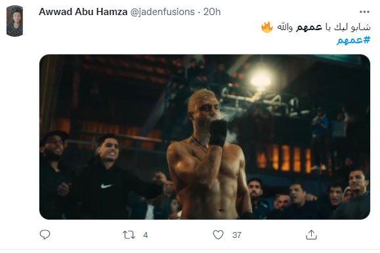Like the tweet with the heart icon
The width and height of the screenshot is (380, 253).
[218, 235]
